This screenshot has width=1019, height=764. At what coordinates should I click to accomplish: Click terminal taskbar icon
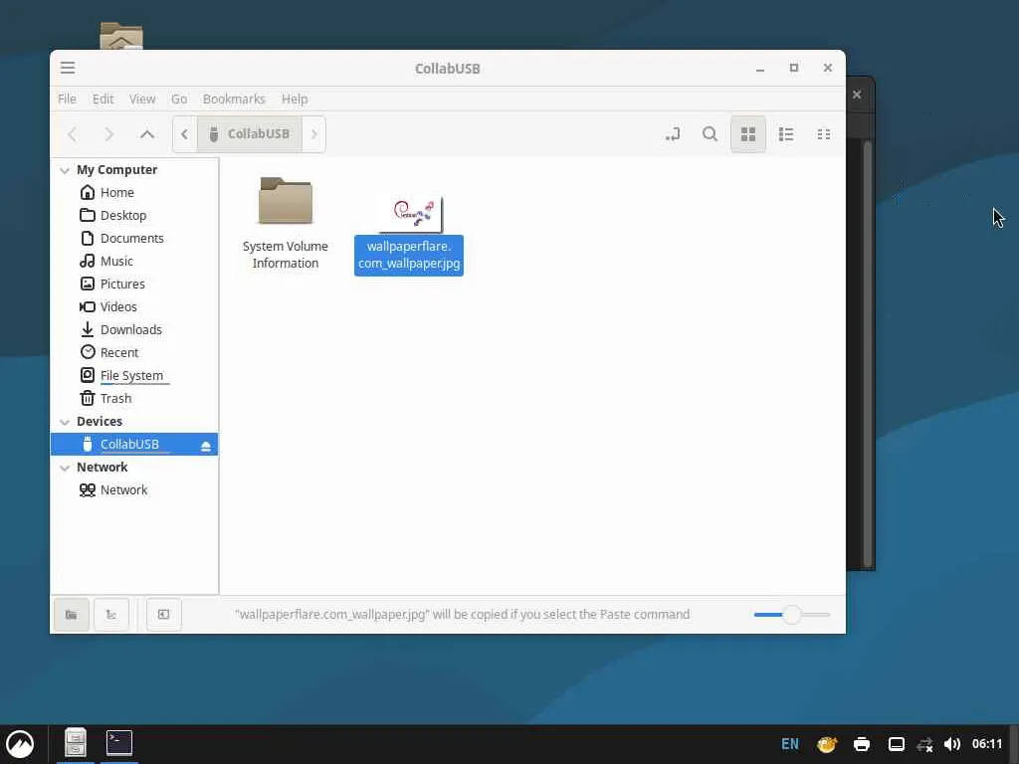(x=119, y=742)
